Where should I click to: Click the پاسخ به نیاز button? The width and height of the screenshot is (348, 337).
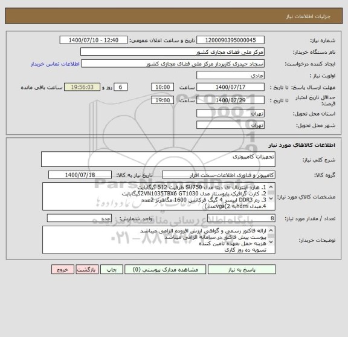[242, 269]
